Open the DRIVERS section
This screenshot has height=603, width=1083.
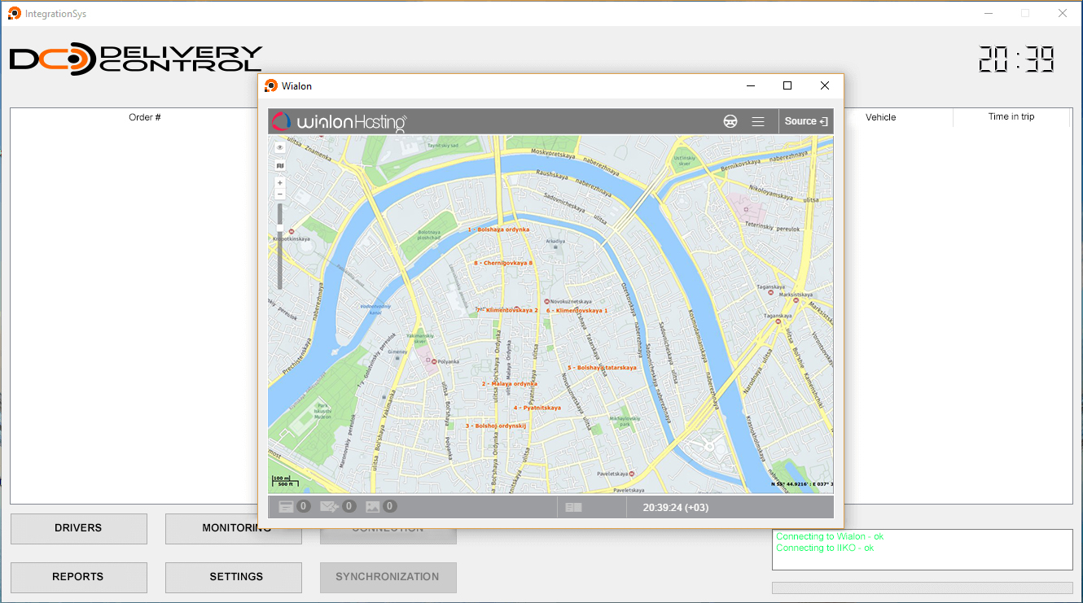pos(78,528)
